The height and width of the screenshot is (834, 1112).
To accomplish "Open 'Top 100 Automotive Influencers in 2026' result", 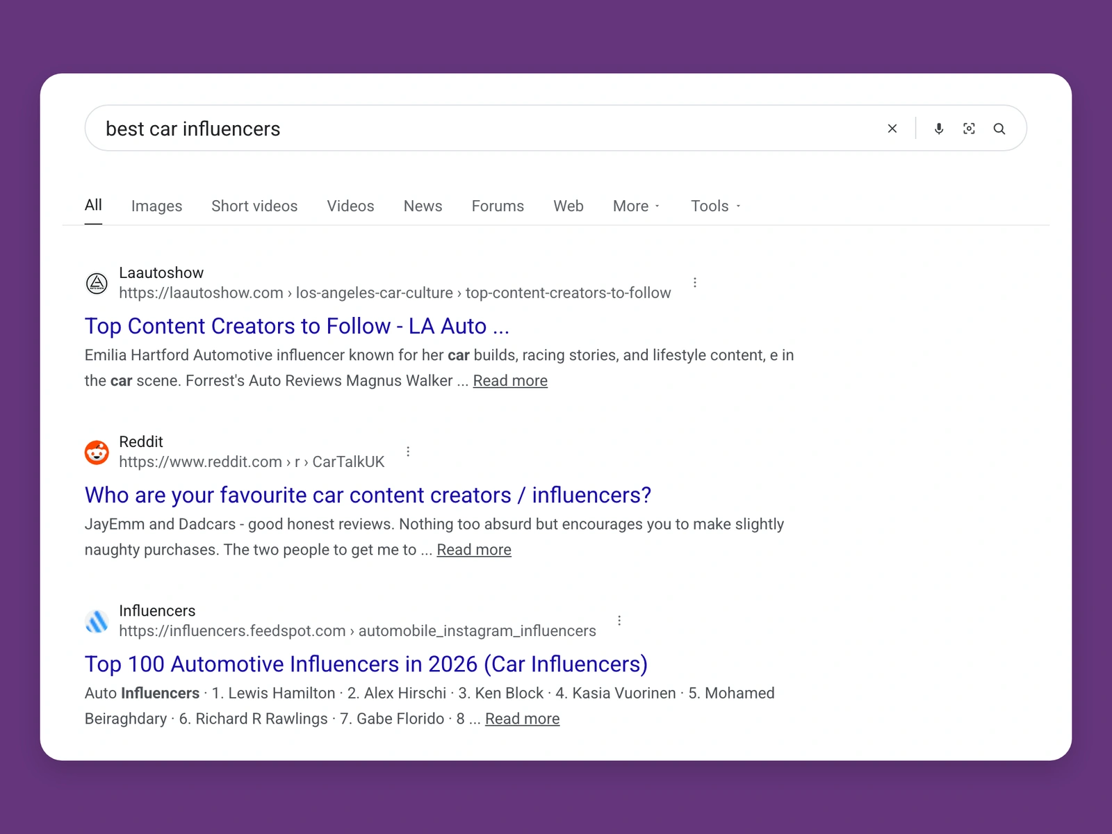I will pos(366,664).
